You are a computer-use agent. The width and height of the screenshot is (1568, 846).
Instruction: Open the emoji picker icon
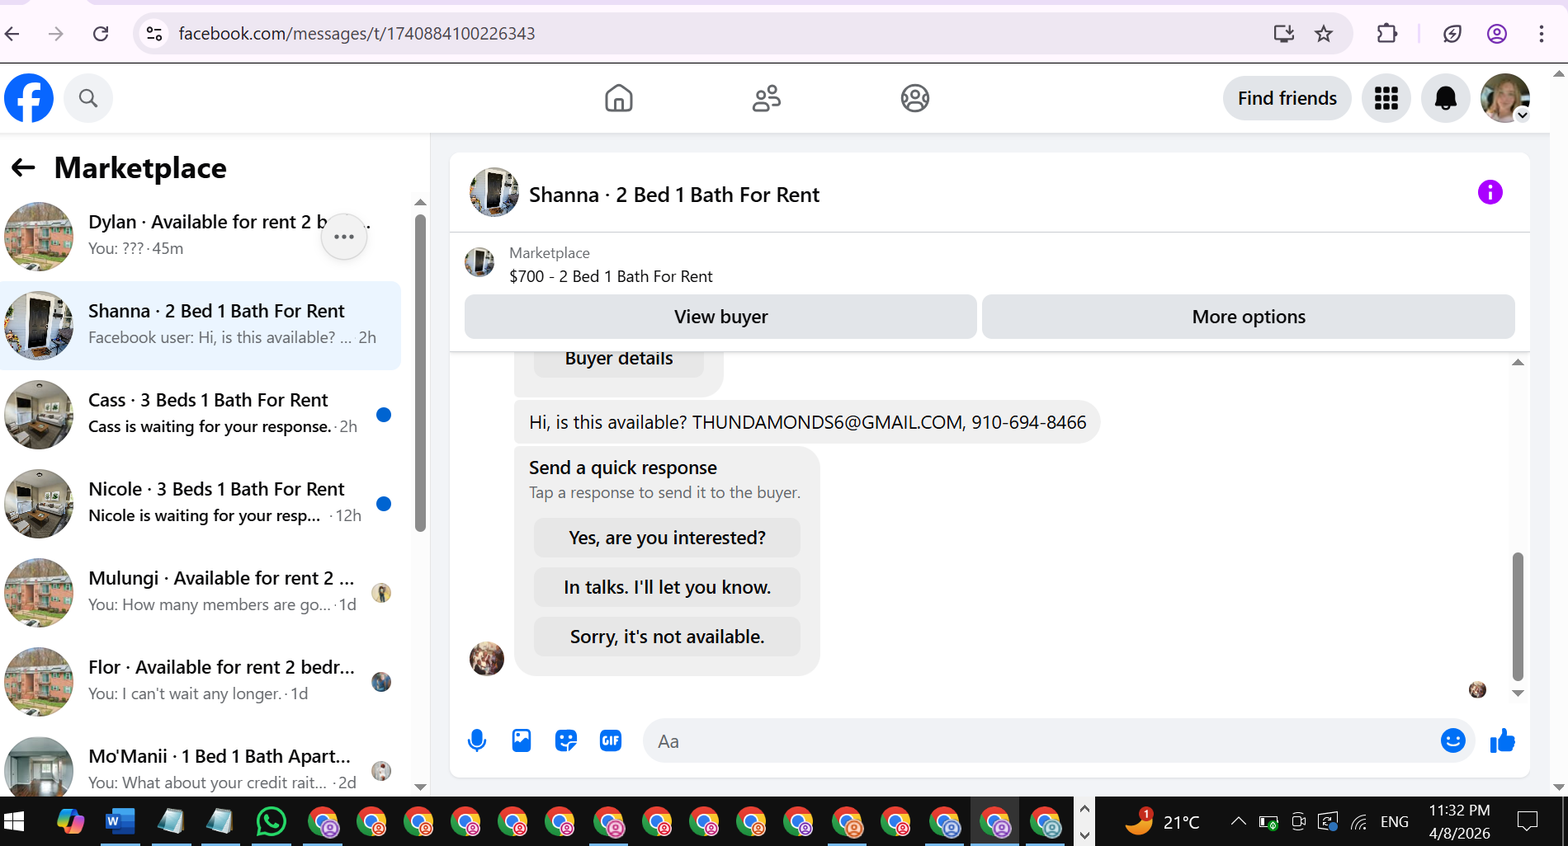click(x=1453, y=740)
